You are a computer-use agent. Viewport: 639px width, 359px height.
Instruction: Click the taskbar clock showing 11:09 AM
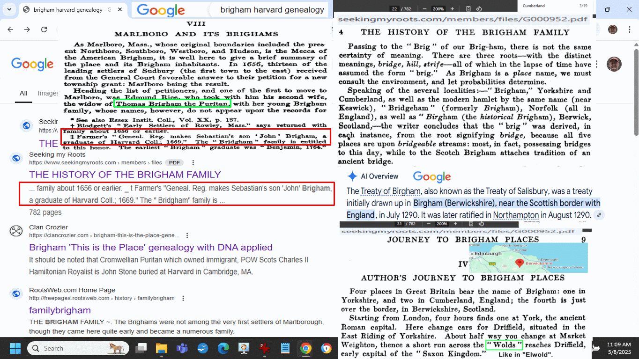619,348
